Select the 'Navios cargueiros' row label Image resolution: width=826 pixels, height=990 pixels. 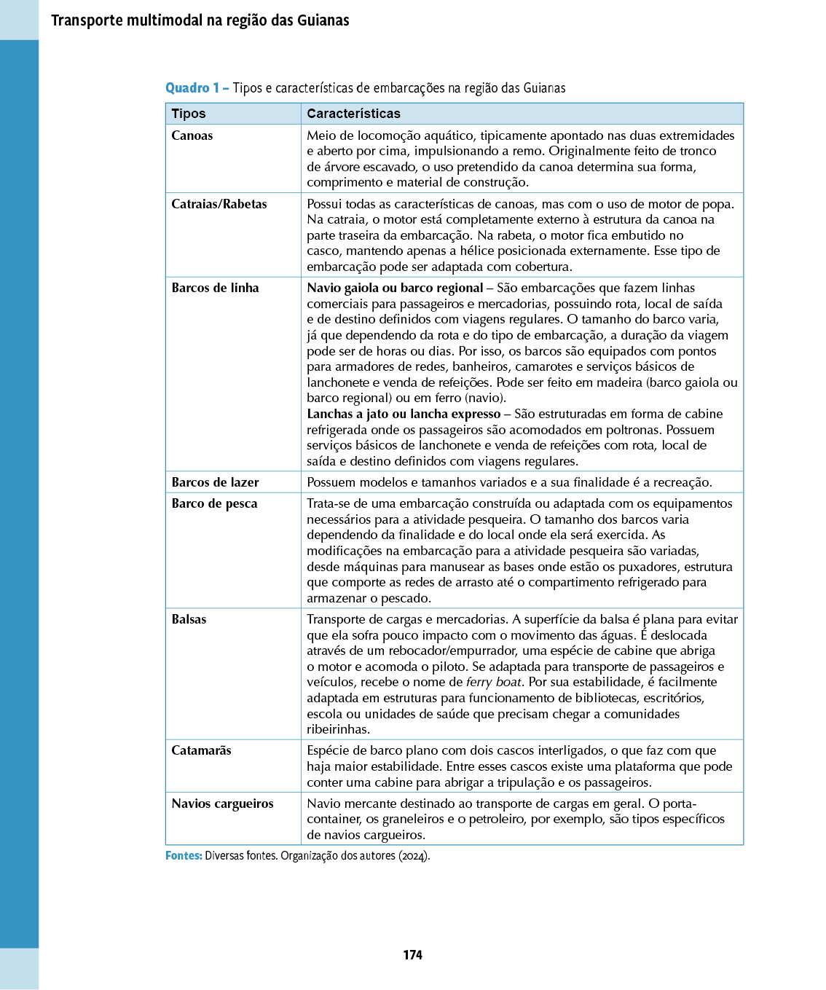tap(223, 804)
